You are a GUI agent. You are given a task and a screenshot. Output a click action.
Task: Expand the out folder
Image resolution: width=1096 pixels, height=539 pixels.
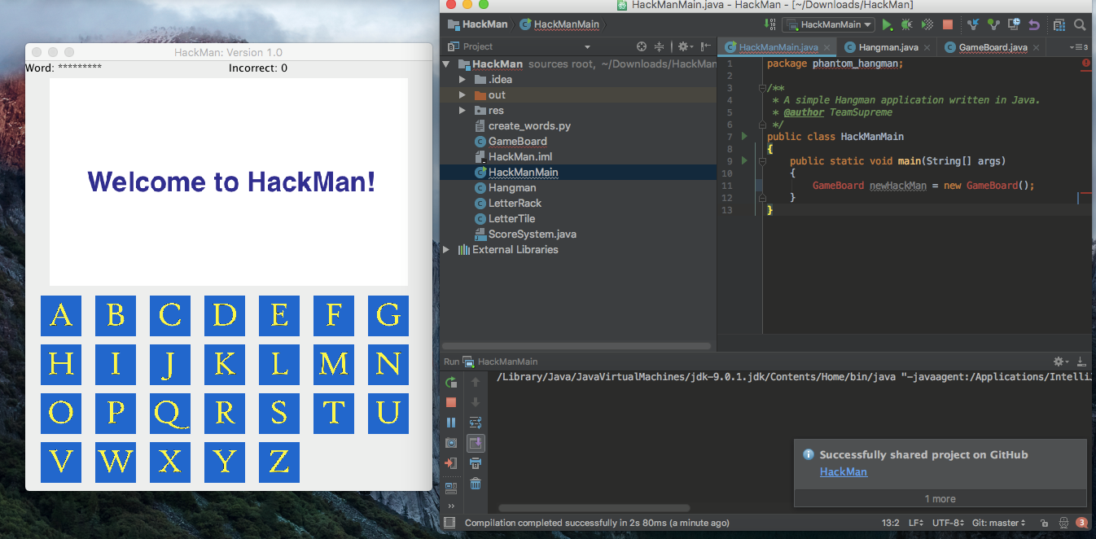(x=463, y=95)
